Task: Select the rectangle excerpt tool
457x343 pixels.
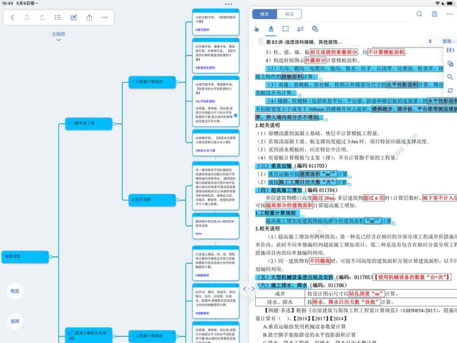Action: click(x=286, y=29)
